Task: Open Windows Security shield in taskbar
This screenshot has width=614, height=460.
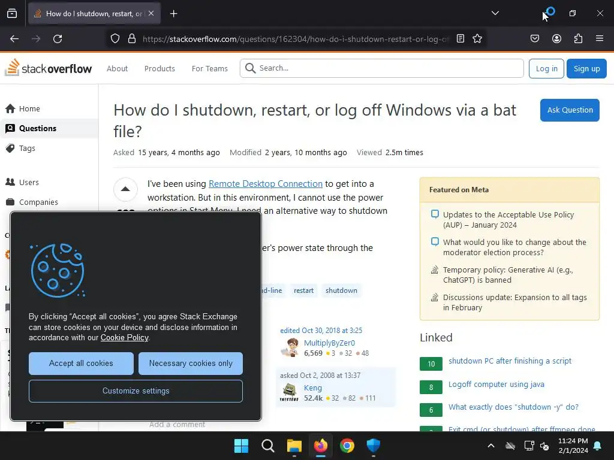Action: 373,446
